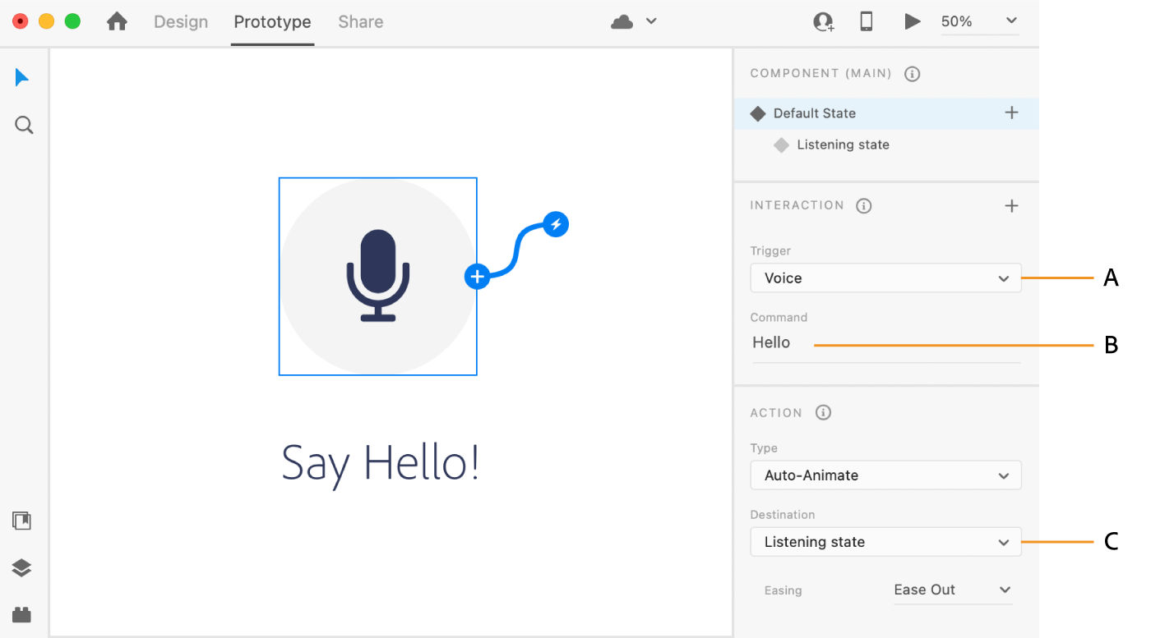
Task: Open the Action Type Auto-Animate dropdown
Action: pyautogui.click(x=885, y=475)
